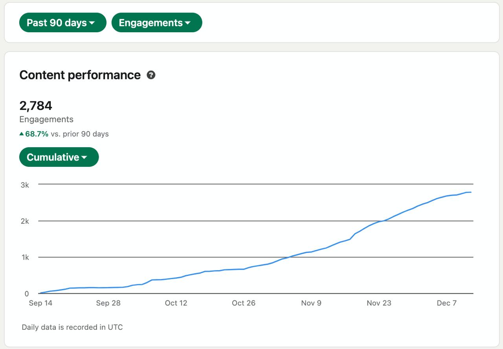Click the 1k y-axis label
The height and width of the screenshot is (349, 503).
[25, 258]
